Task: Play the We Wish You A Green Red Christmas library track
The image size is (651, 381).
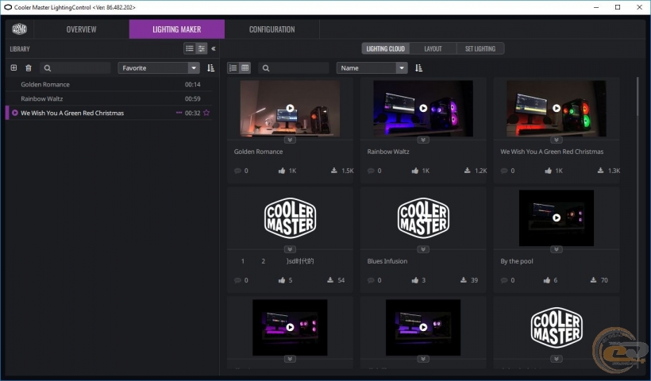Action: (15, 113)
